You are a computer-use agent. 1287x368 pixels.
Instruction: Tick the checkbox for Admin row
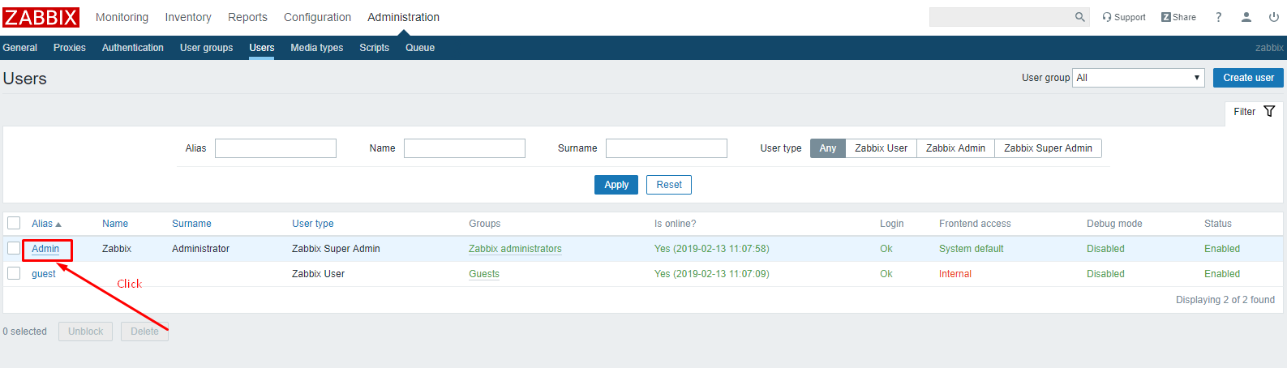click(14, 248)
